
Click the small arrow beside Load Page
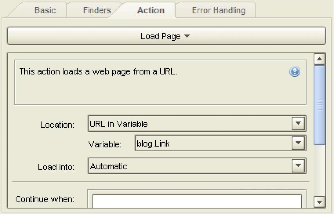click(187, 36)
